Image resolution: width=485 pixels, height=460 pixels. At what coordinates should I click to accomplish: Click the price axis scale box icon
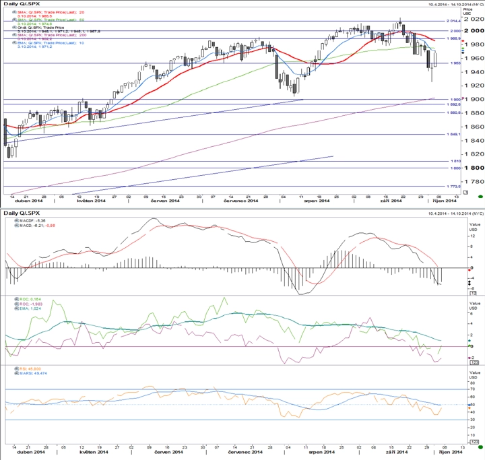pos(465,192)
